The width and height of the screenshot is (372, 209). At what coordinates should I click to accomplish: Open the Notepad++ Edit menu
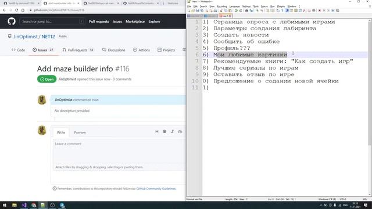195,6
